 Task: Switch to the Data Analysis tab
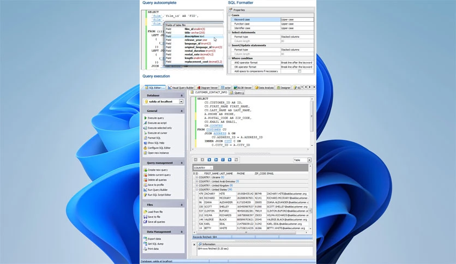tap(264, 87)
